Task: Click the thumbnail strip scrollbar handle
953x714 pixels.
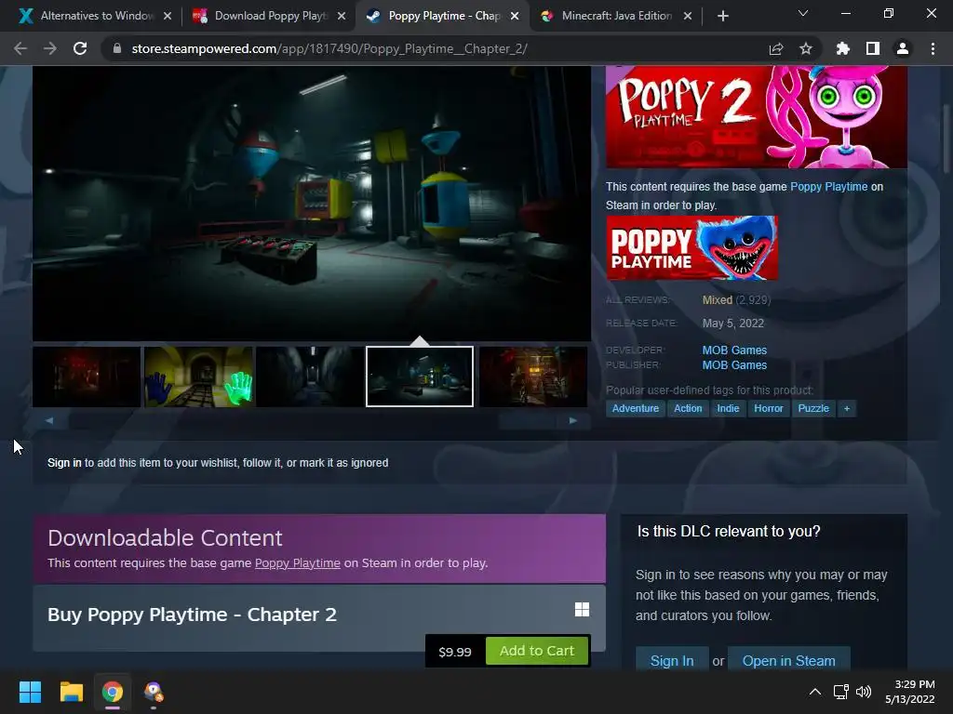Action: 528,420
